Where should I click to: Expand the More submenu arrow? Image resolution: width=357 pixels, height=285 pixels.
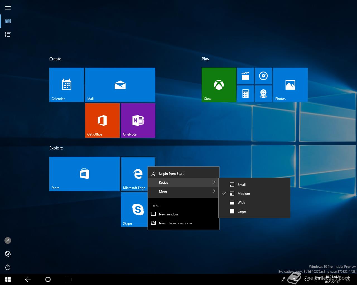click(x=214, y=191)
